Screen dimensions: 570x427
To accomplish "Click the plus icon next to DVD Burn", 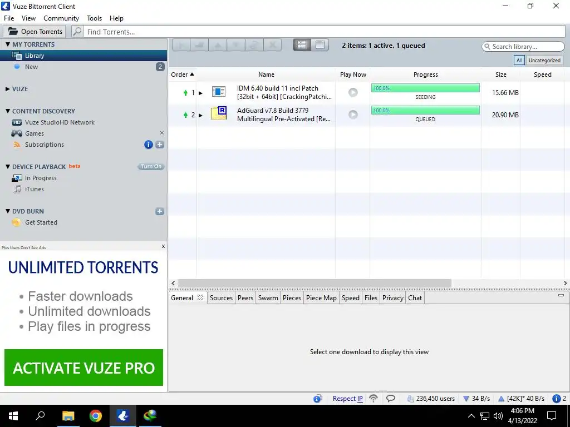I will (160, 211).
